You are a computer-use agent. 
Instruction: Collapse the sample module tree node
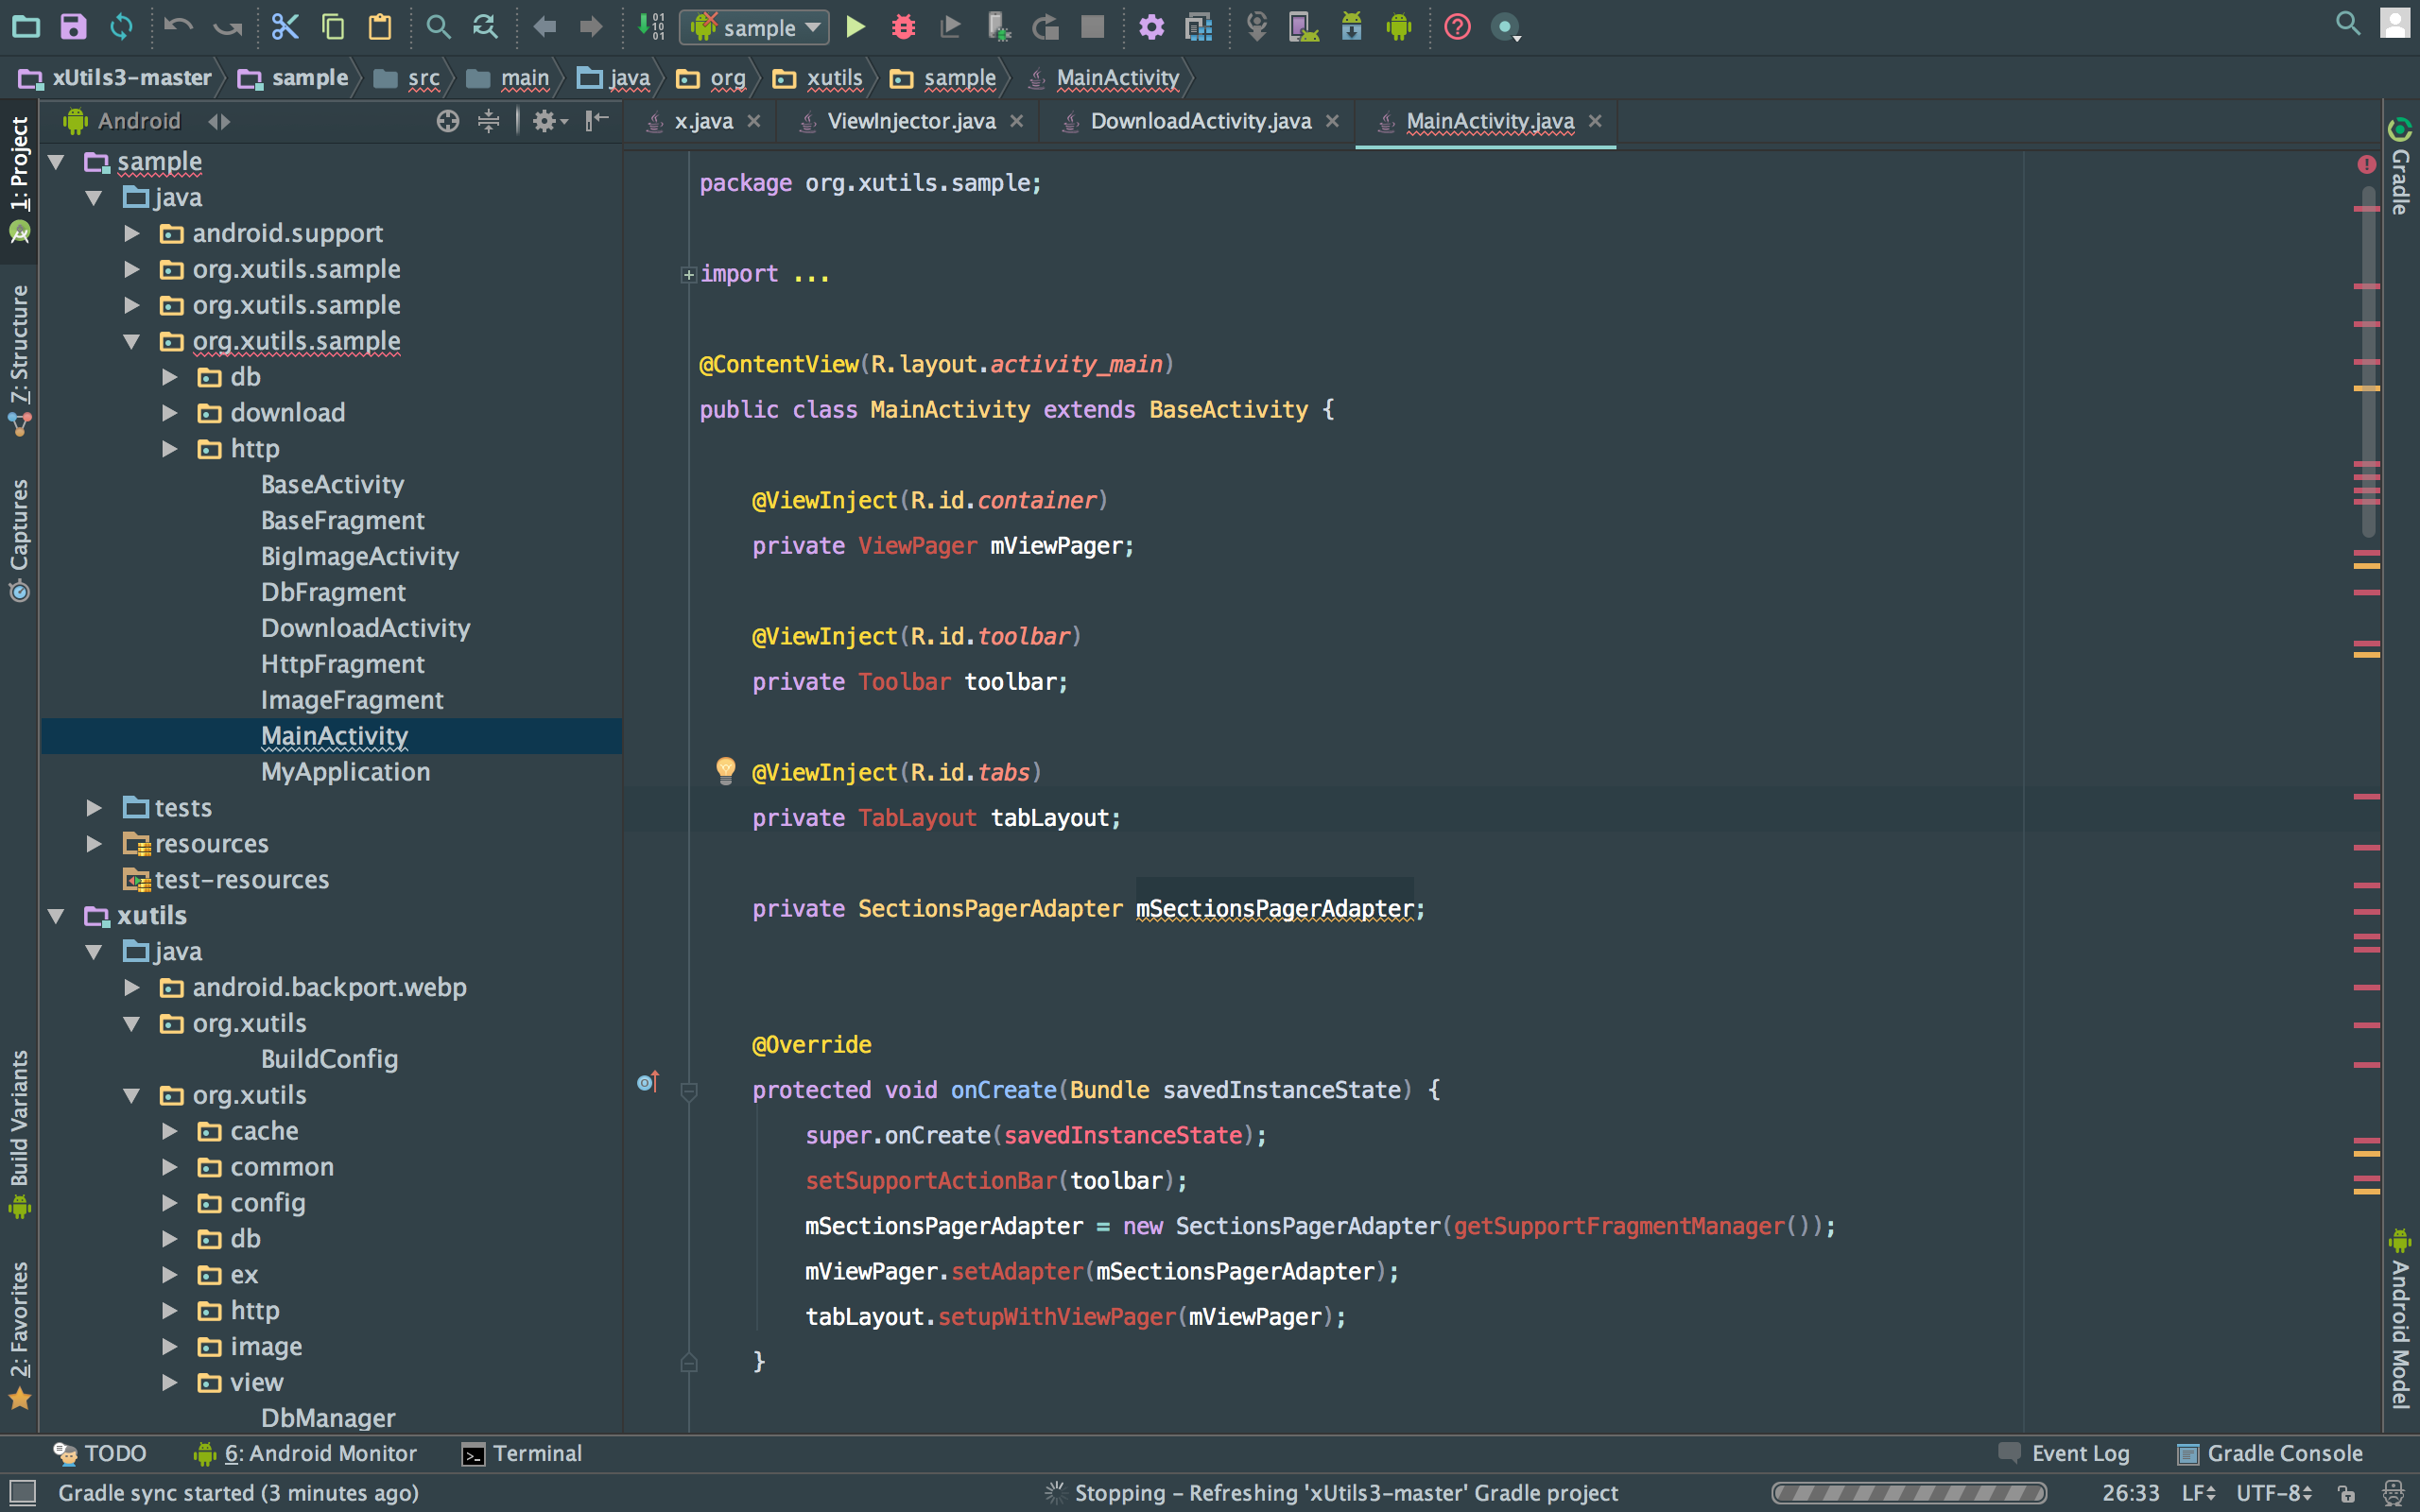(56, 162)
